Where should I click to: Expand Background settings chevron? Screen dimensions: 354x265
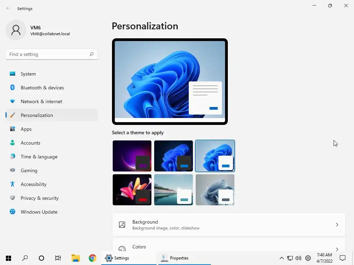(337, 225)
